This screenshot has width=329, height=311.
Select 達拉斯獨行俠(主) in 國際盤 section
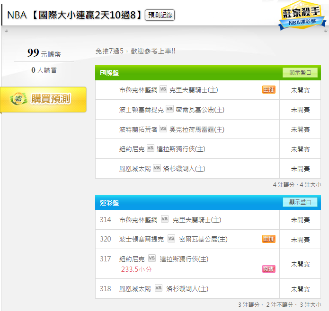[x=181, y=149]
